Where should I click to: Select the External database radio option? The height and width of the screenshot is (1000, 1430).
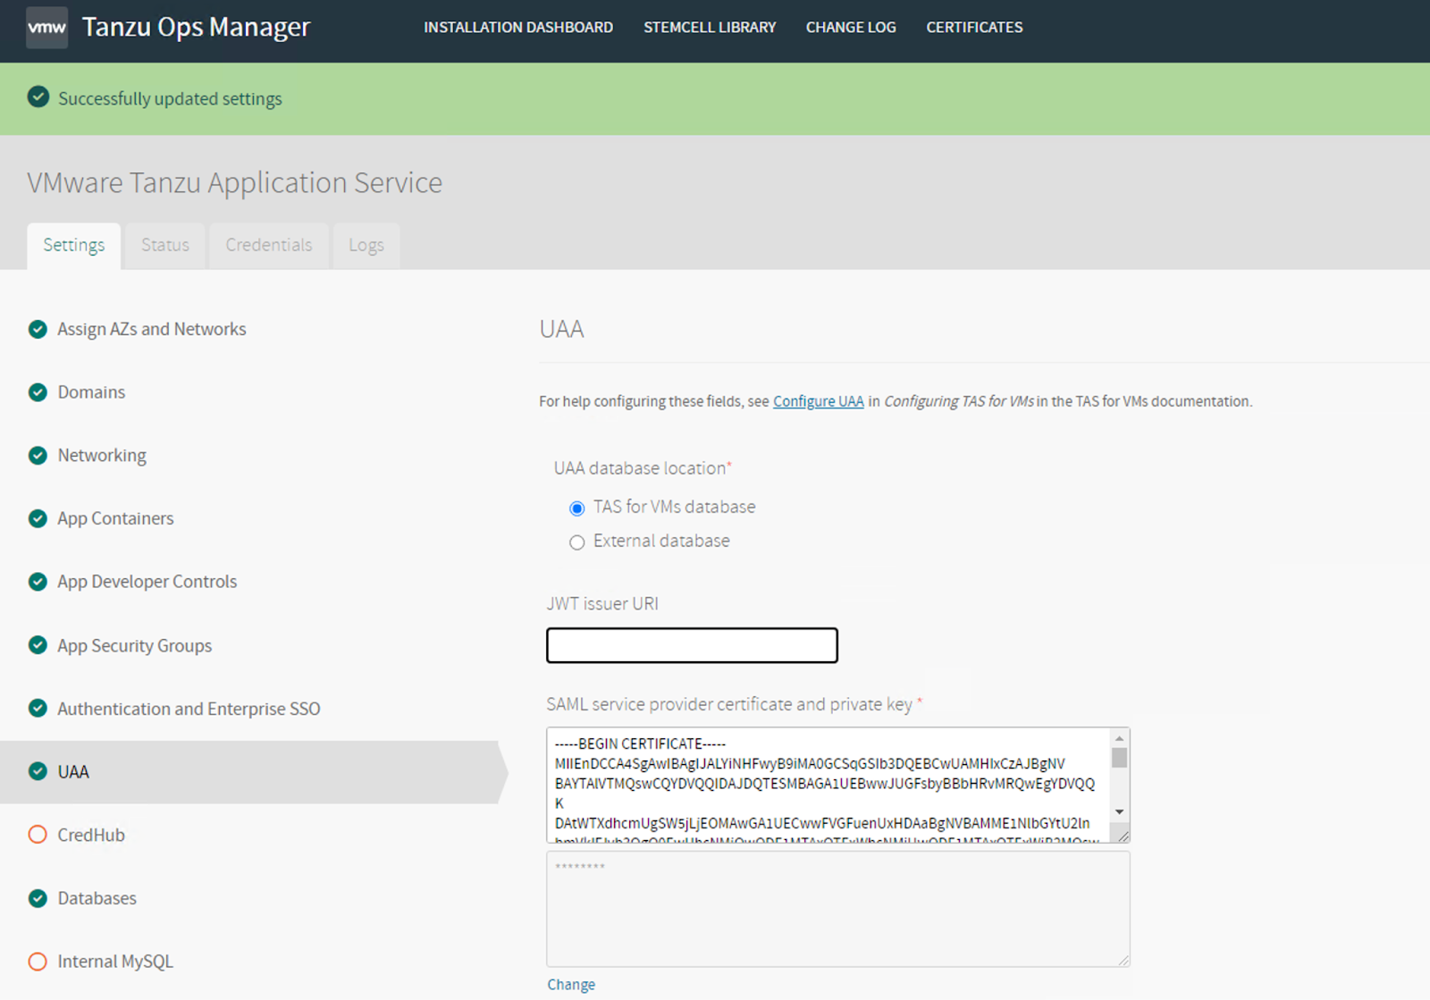577,542
